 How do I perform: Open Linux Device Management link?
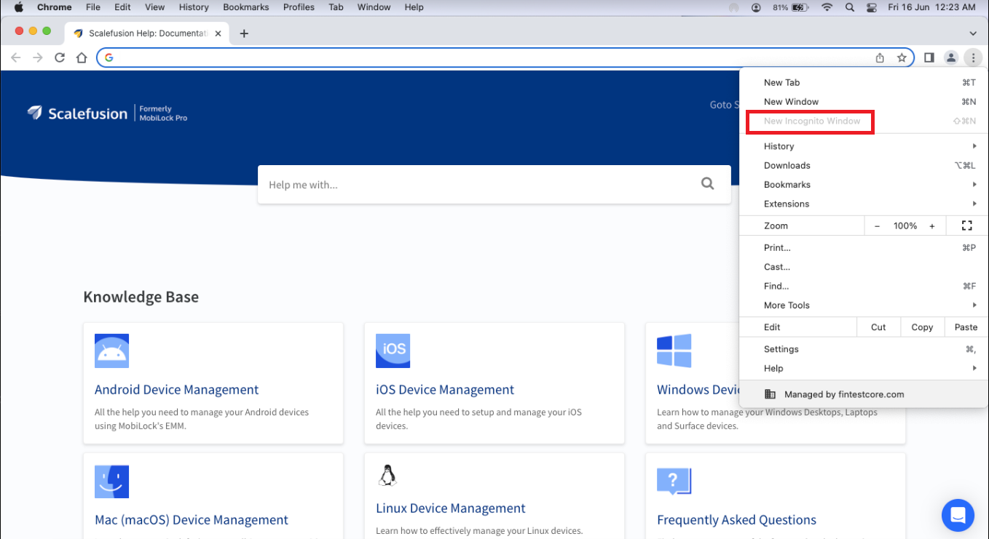451,508
